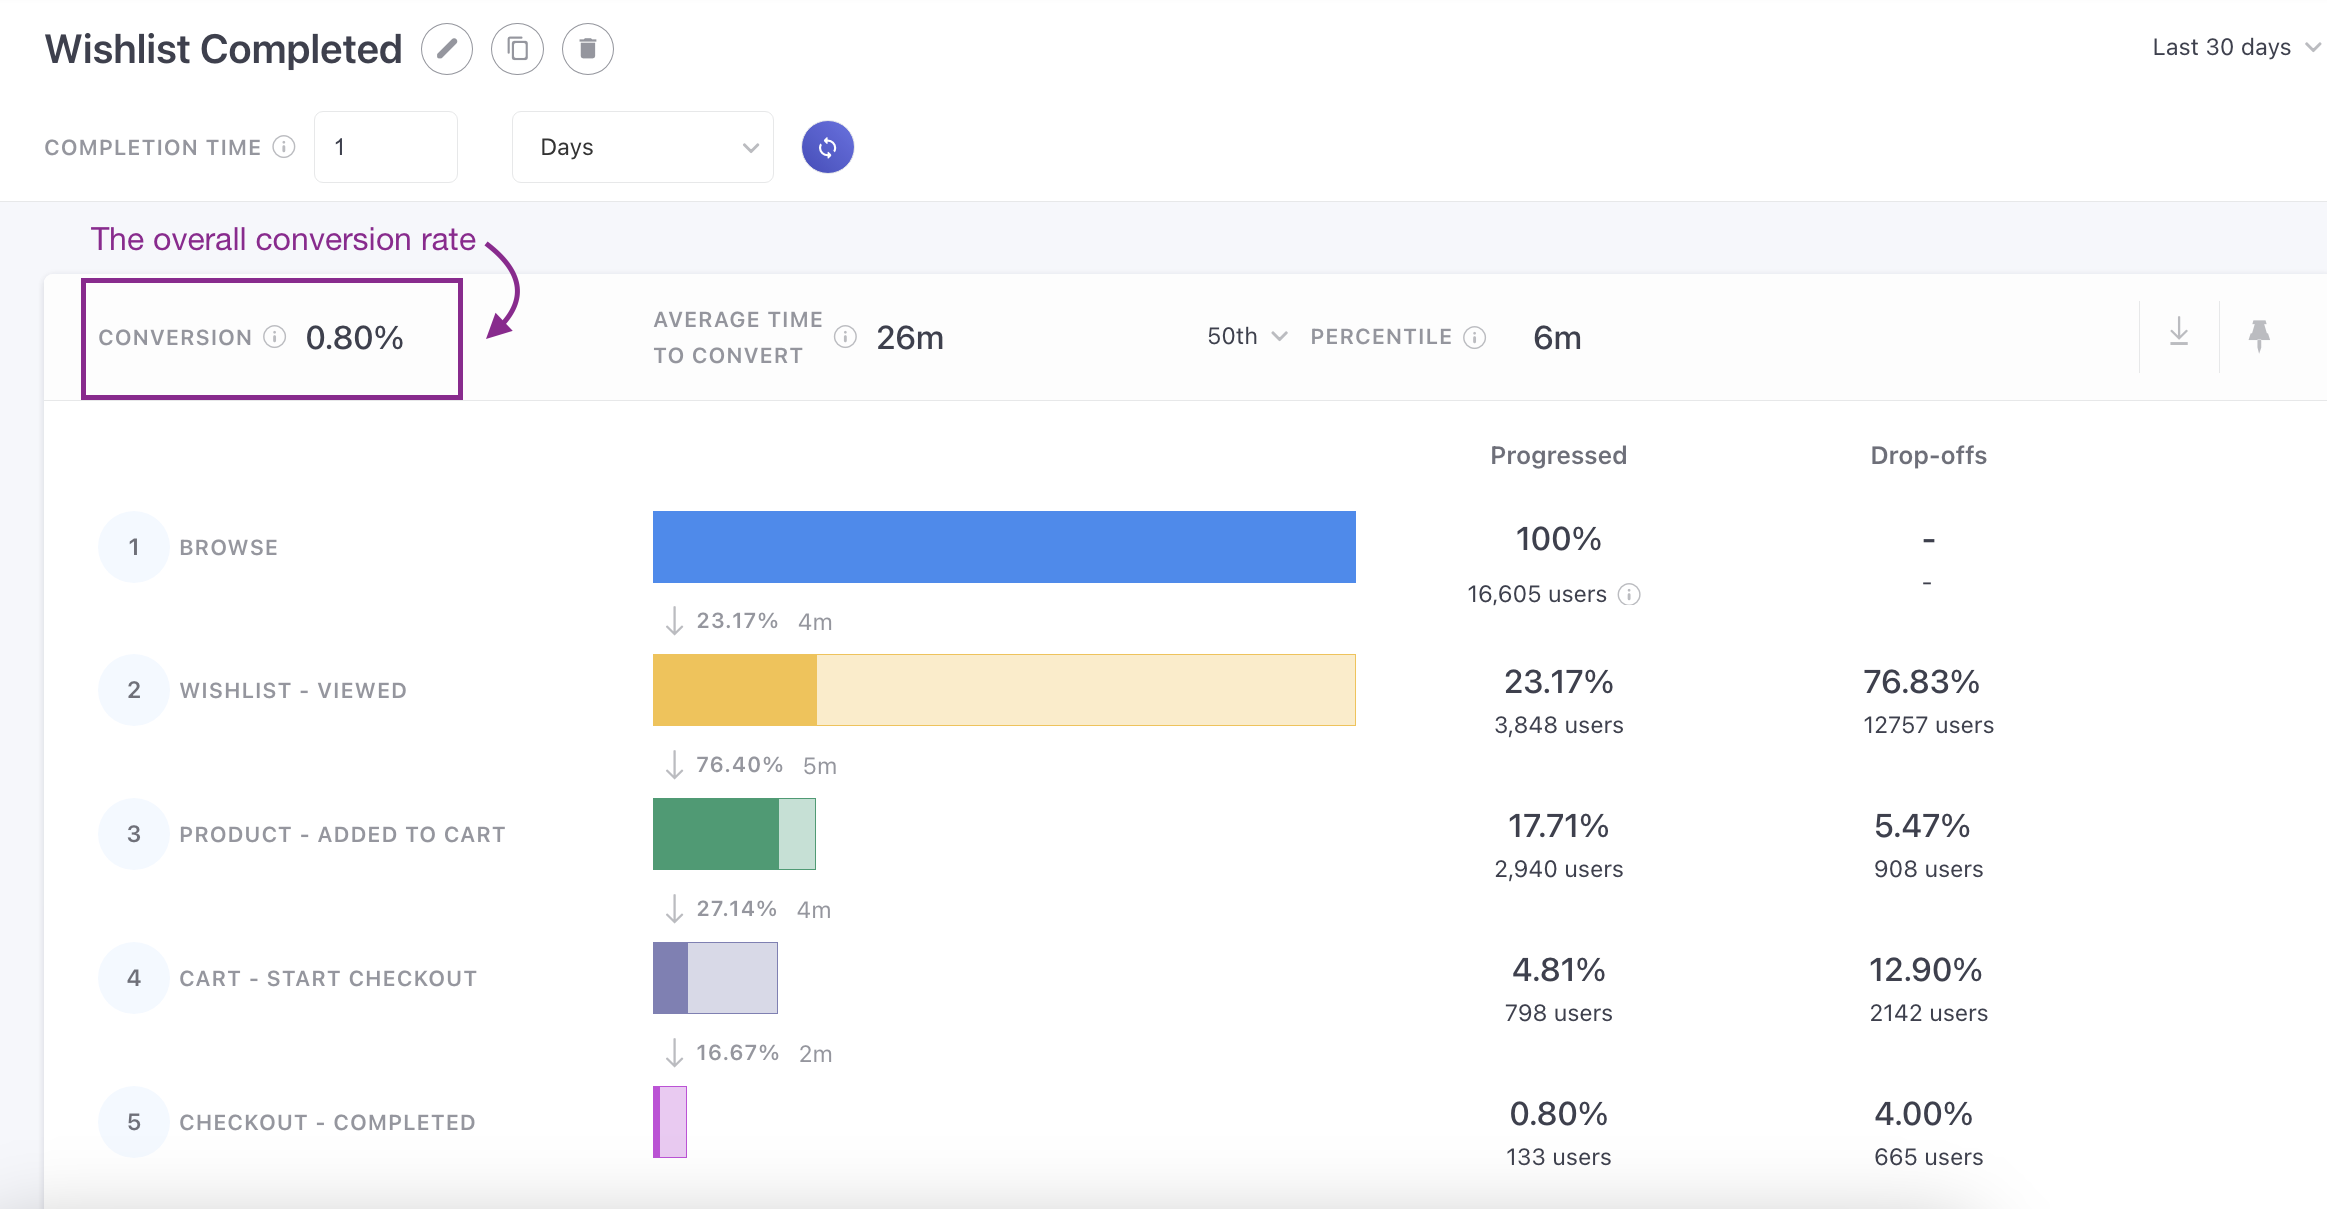Show the Conversion info tooltip
Screen dimensions: 2327x1209
point(275,337)
